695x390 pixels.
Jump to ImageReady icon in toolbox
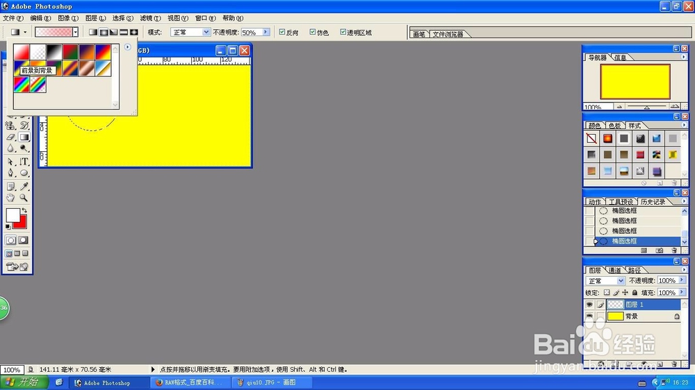pos(17,266)
